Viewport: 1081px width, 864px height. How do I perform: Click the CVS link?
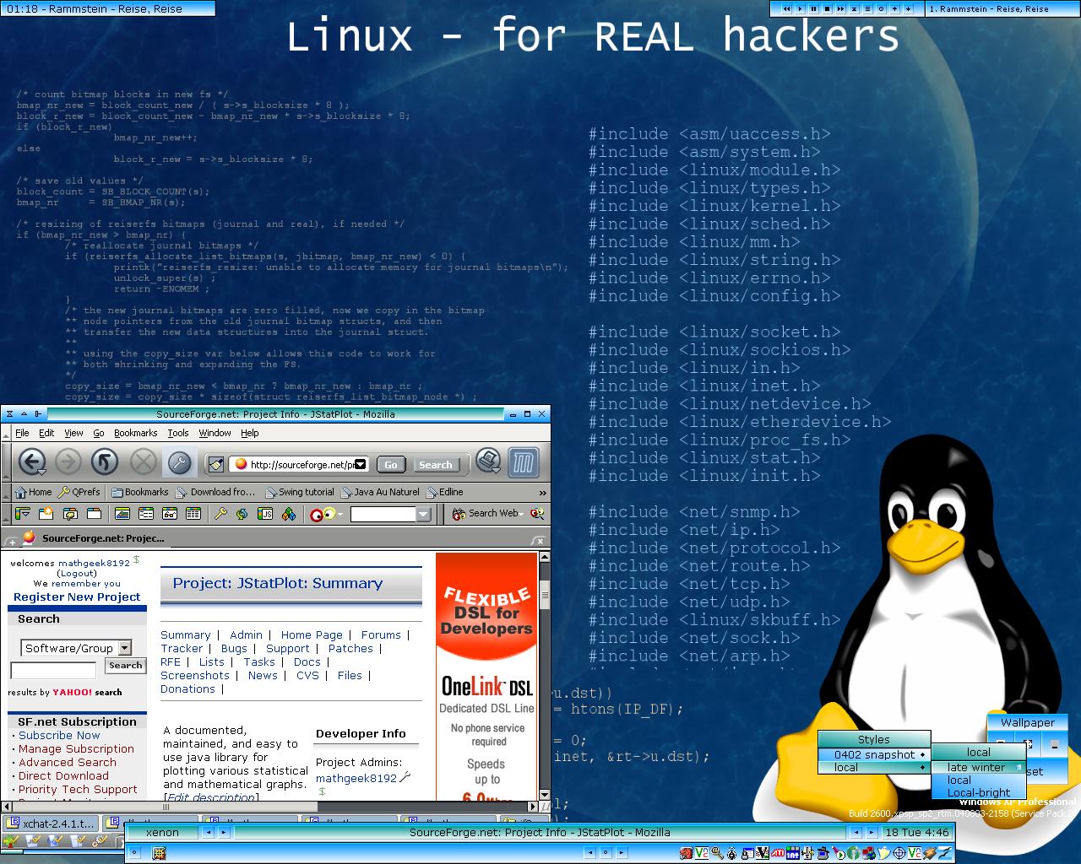(x=308, y=675)
